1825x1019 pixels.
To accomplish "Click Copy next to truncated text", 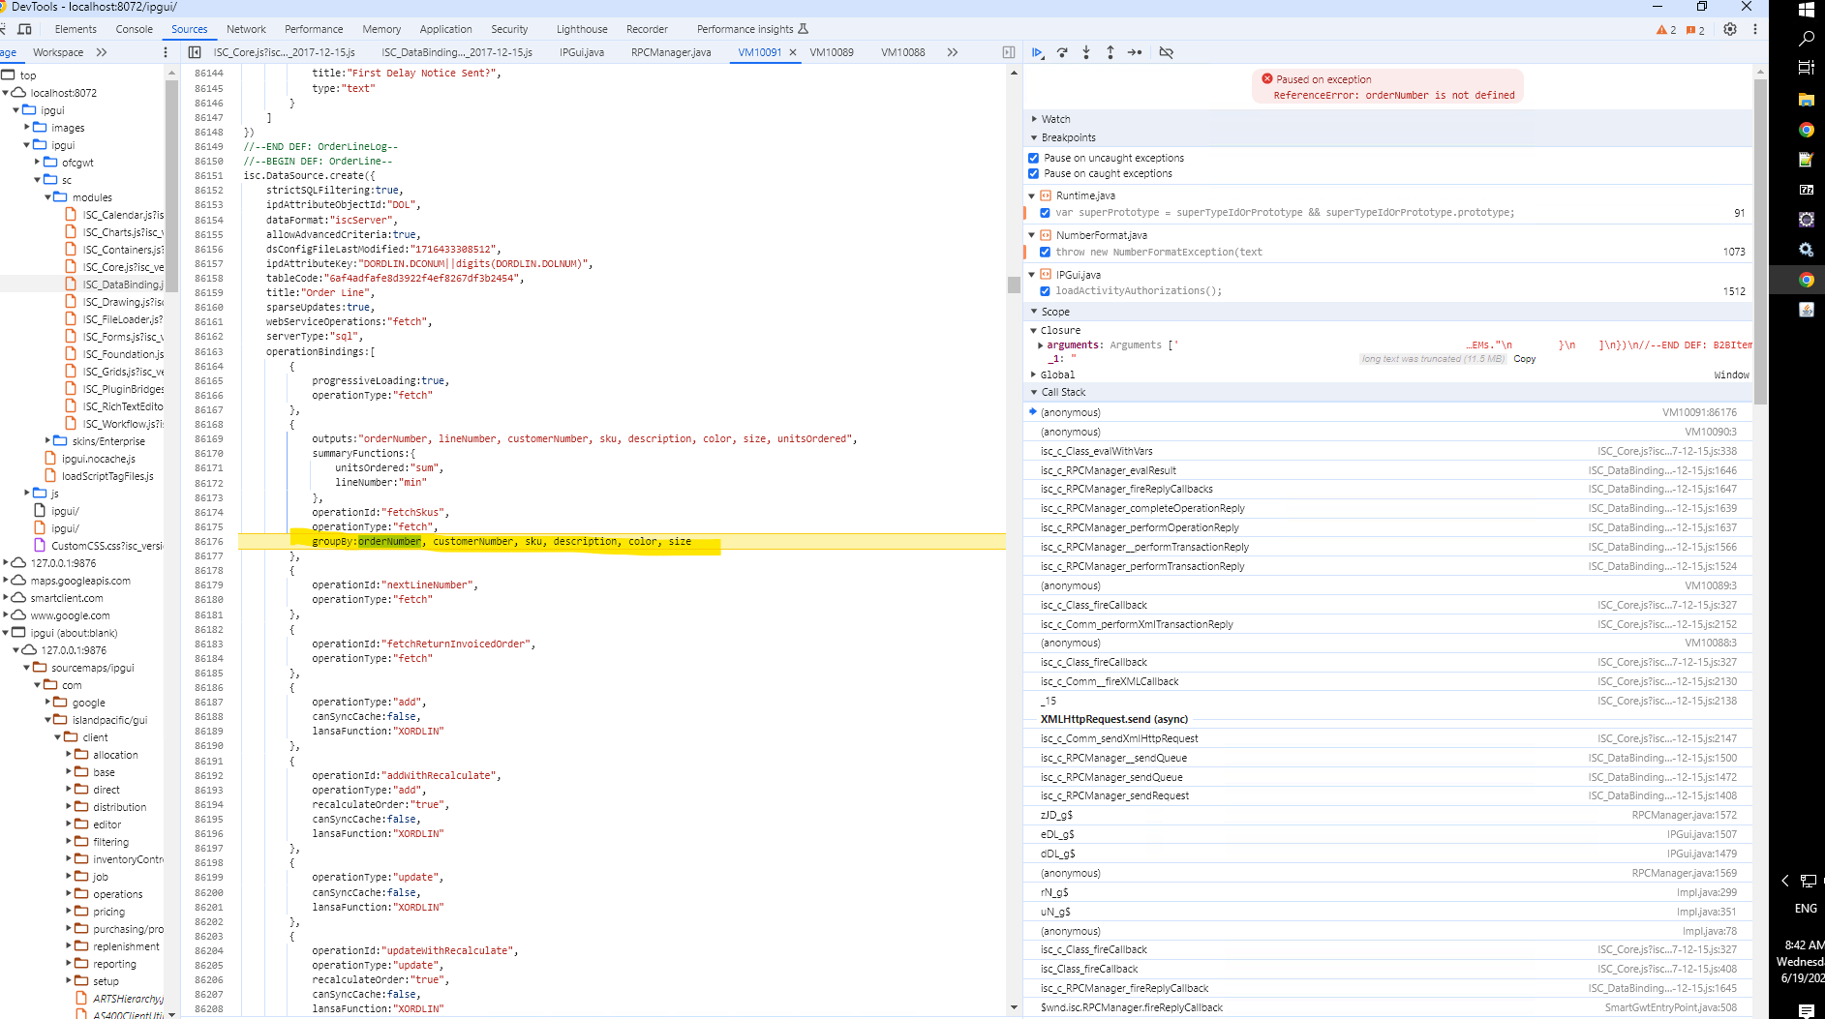I will [x=1525, y=359].
